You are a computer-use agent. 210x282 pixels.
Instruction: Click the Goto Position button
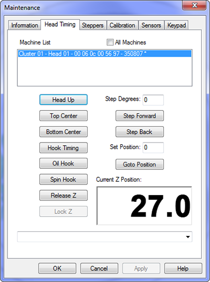[x=140, y=164]
